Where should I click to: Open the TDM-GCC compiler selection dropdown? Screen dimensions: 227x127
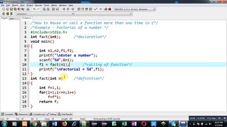135,9
